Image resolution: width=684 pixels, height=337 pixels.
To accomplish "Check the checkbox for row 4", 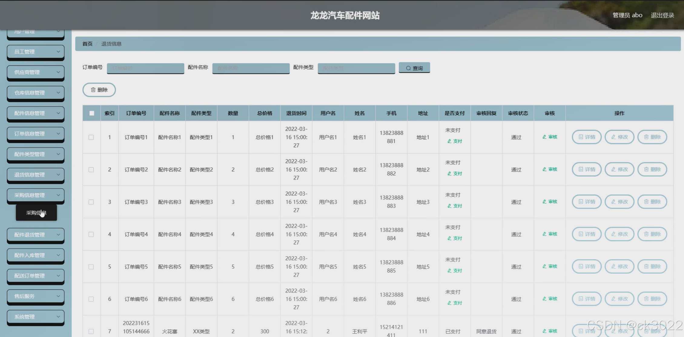I will 91,234.
